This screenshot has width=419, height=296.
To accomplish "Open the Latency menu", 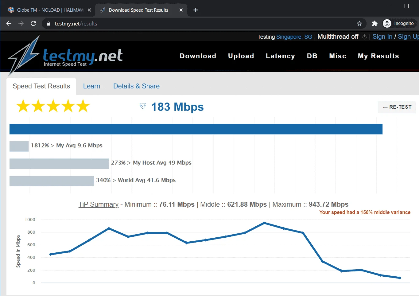I will 280,56.
